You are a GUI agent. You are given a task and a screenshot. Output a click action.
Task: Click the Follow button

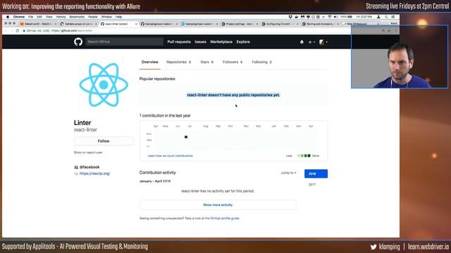(x=104, y=141)
